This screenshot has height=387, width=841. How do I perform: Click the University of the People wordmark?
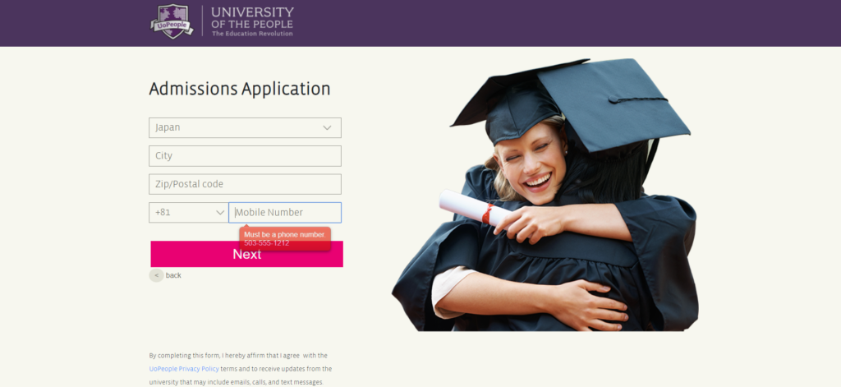(x=252, y=21)
